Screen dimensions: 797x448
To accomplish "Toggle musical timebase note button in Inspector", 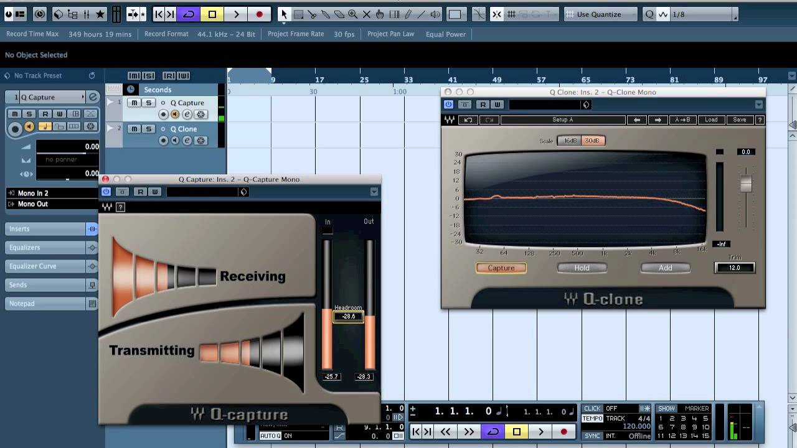I will [x=45, y=126].
